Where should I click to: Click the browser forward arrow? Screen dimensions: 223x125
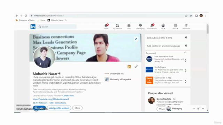pyautogui.click(x=21, y=16)
